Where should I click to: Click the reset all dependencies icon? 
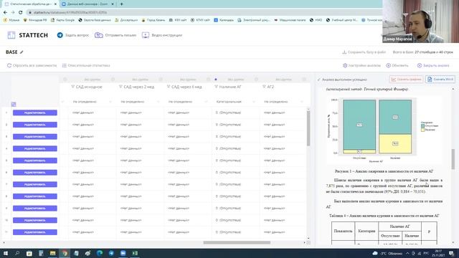point(9,65)
